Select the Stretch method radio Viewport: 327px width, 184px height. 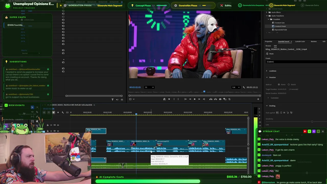[x=289, y=85]
